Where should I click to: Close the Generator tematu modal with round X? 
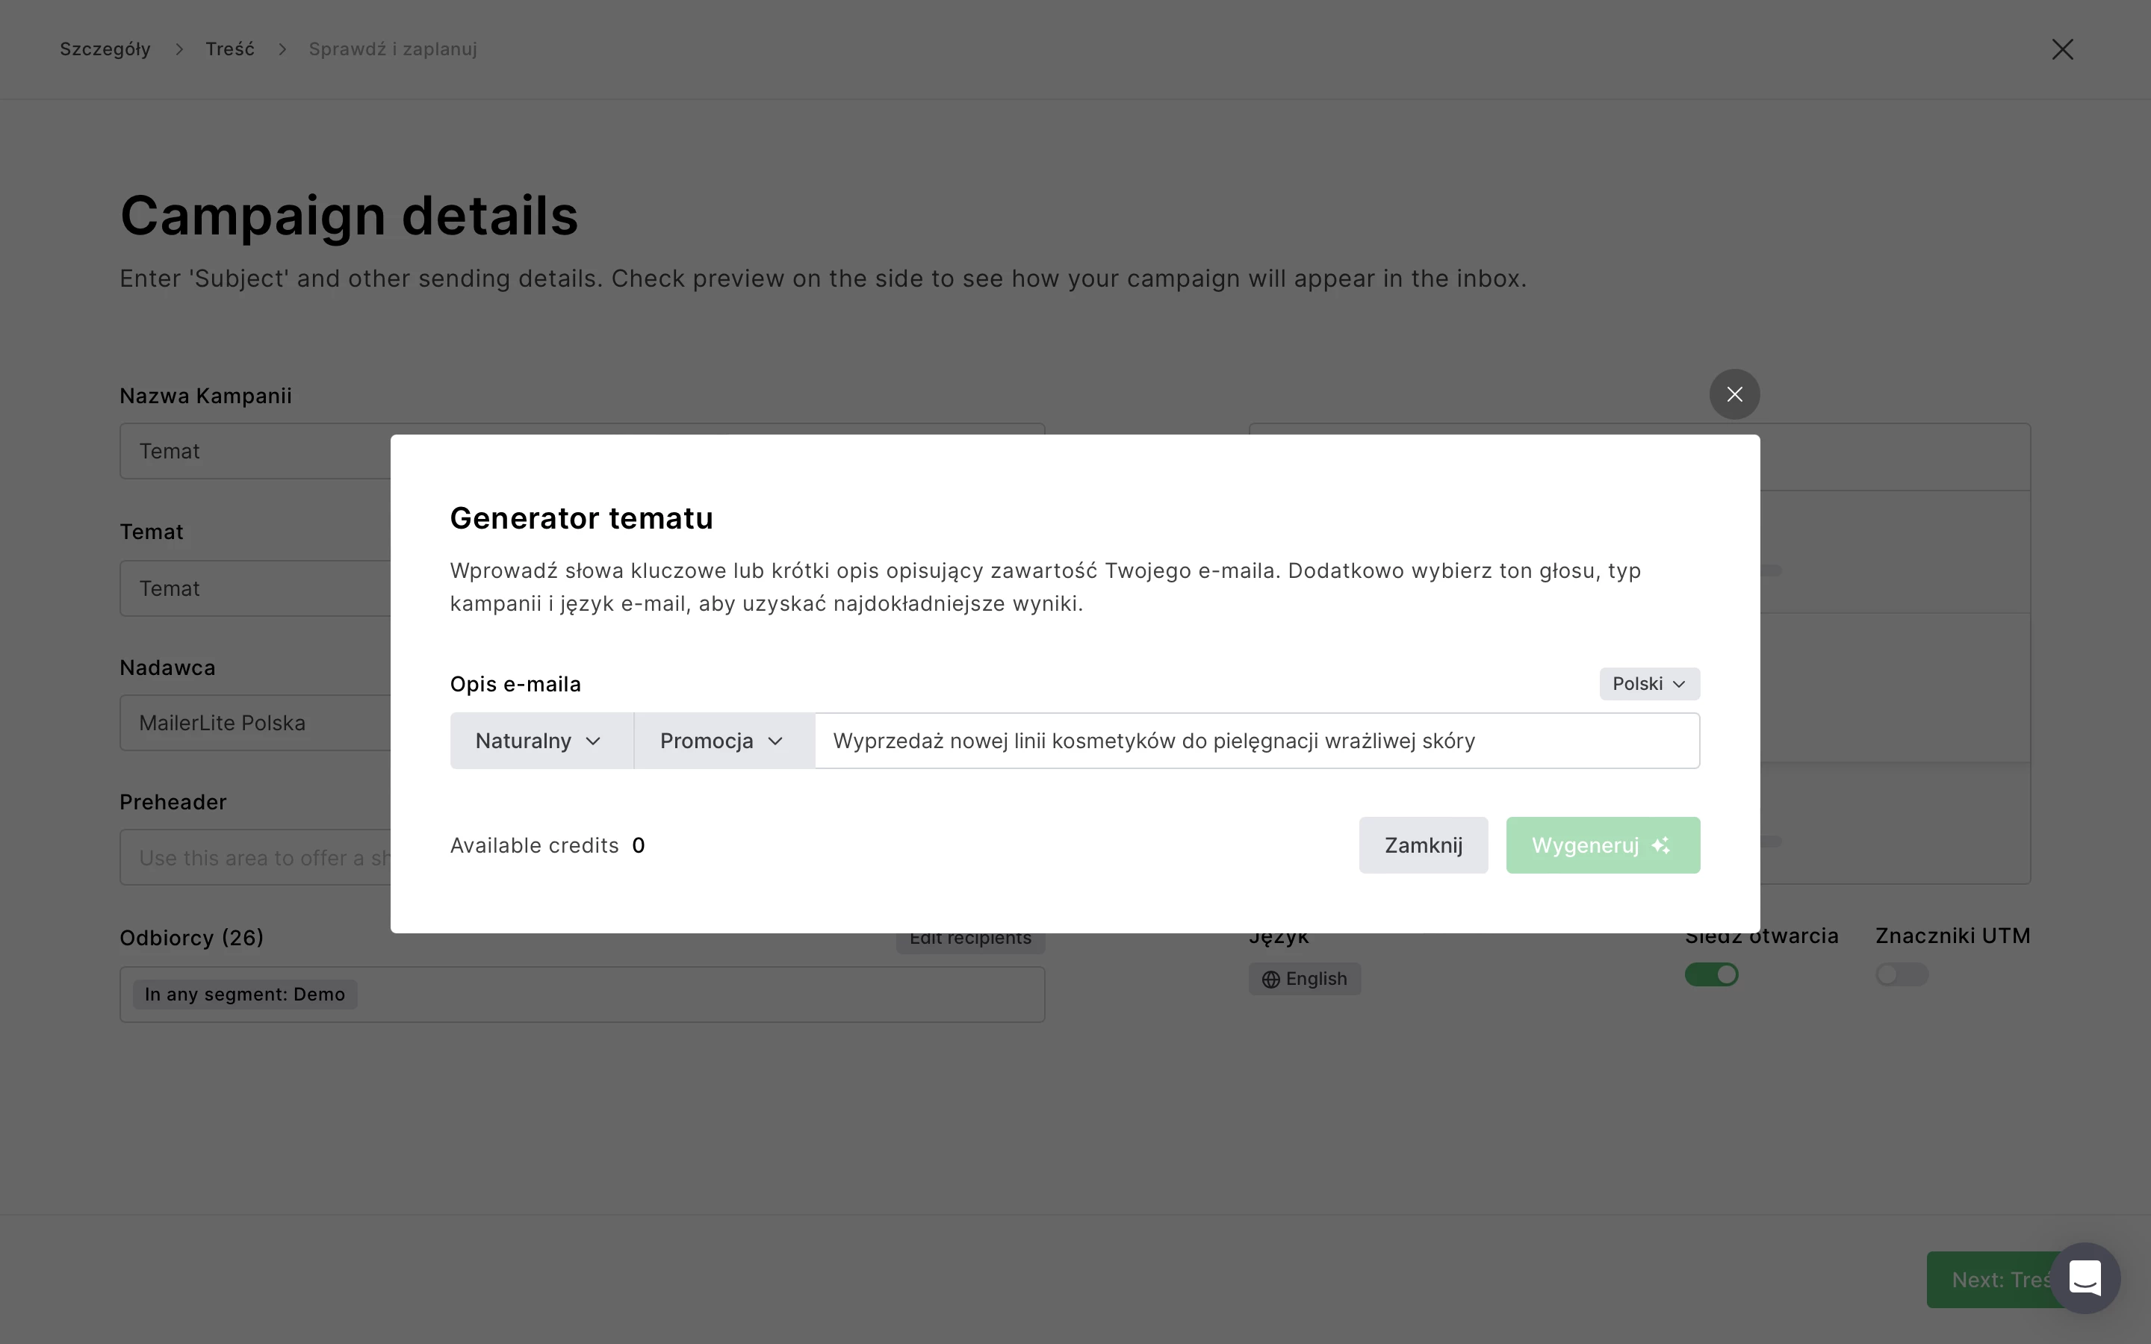click(x=1733, y=393)
